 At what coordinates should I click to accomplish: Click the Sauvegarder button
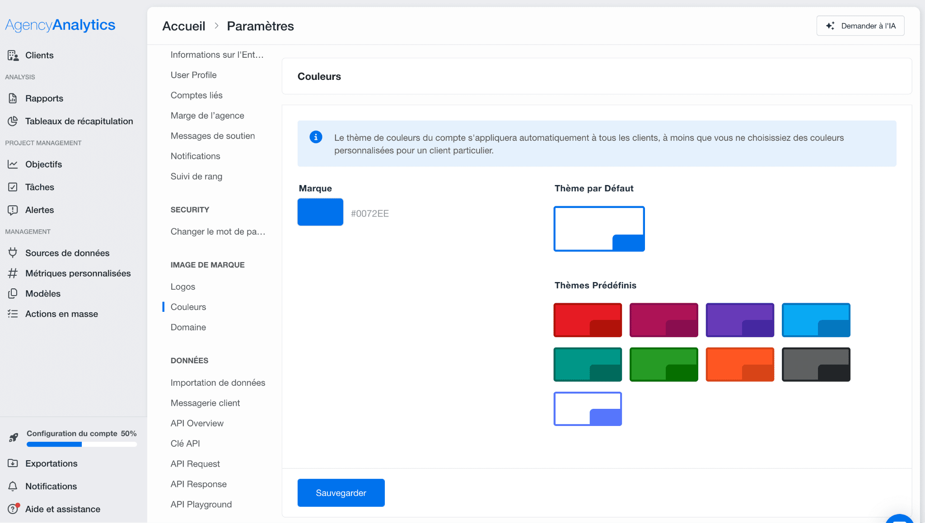pyautogui.click(x=341, y=493)
